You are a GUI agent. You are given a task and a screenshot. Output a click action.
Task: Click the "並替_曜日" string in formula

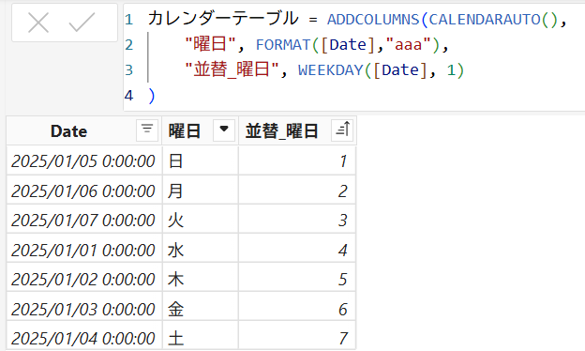[x=232, y=70]
